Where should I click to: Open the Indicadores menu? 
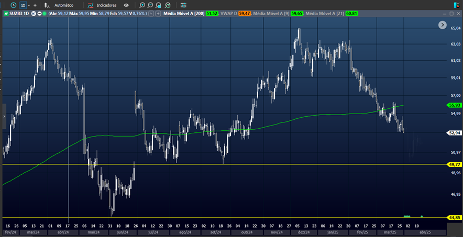(106, 5)
